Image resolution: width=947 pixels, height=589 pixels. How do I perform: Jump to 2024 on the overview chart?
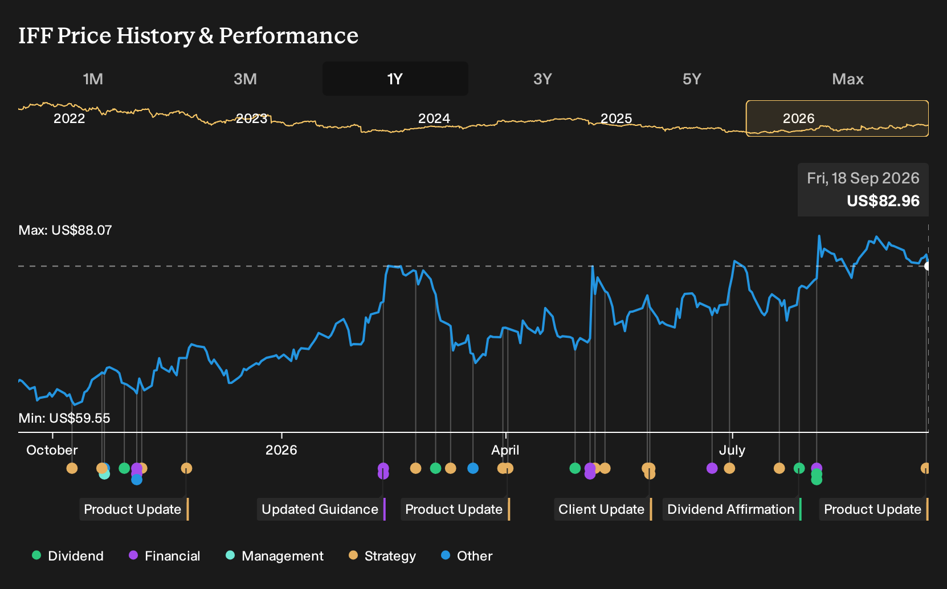(434, 118)
